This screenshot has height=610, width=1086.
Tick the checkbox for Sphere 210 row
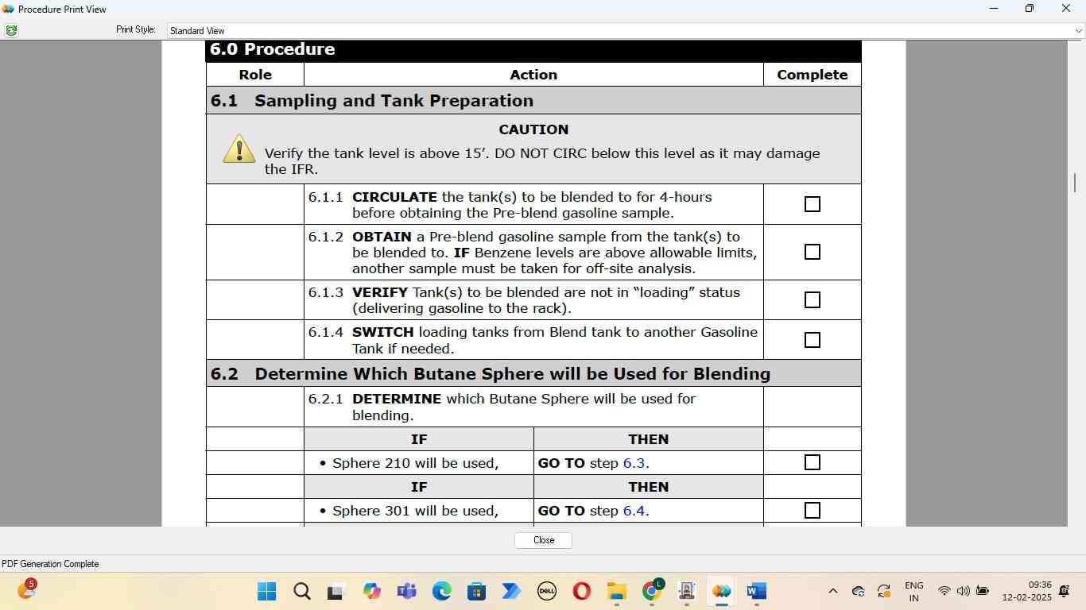pos(812,462)
